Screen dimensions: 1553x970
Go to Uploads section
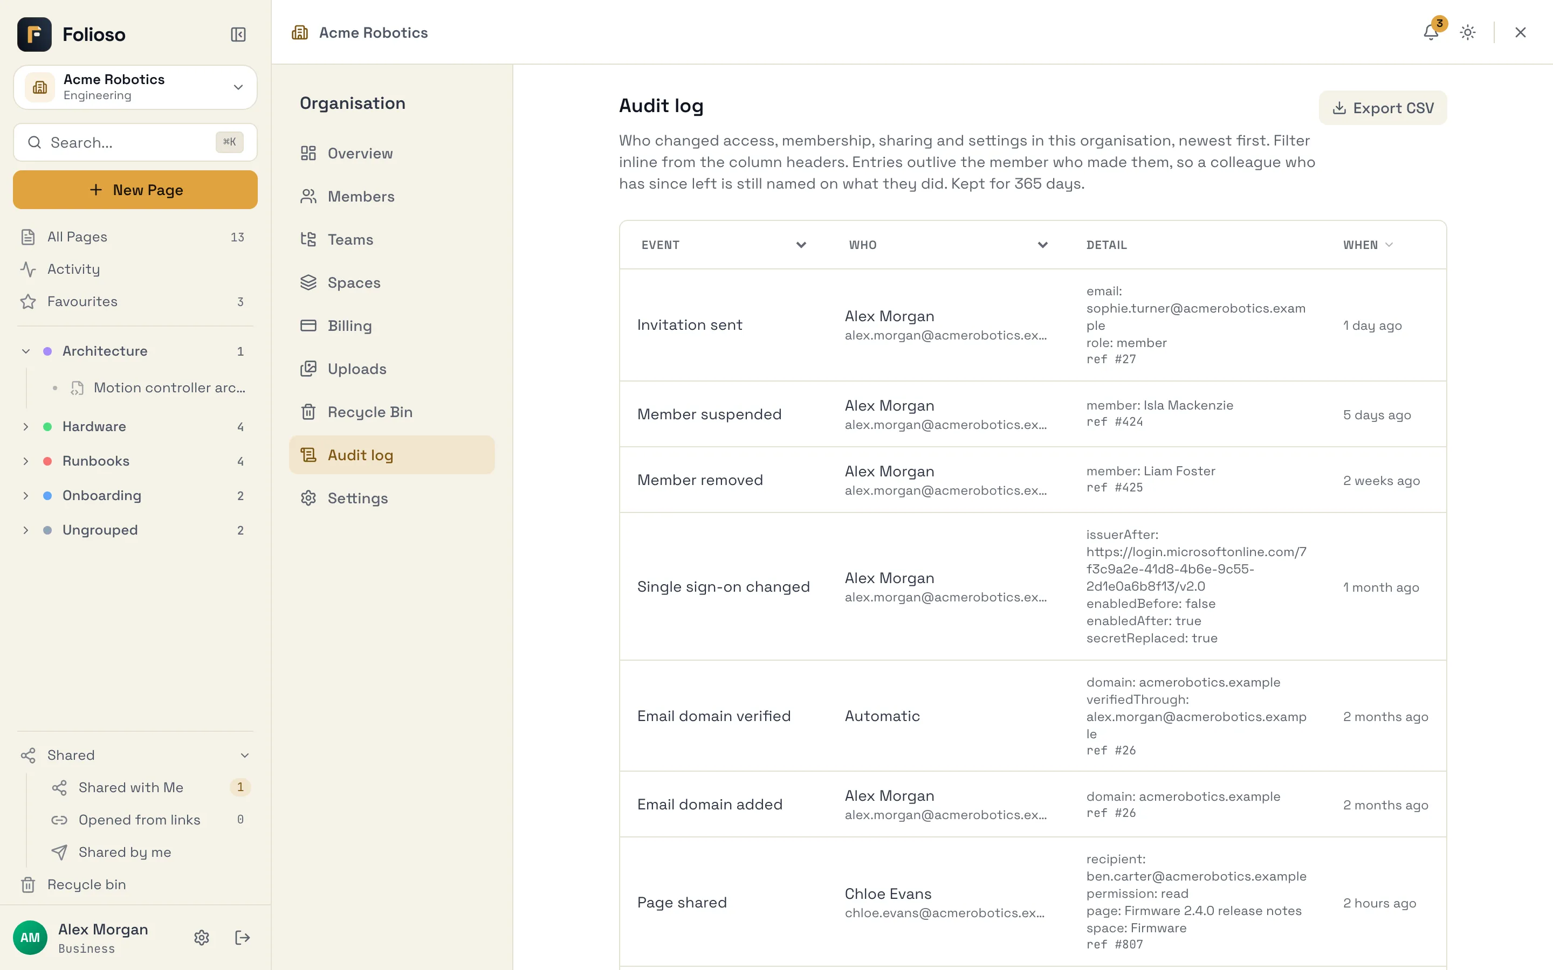(x=391, y=369)
